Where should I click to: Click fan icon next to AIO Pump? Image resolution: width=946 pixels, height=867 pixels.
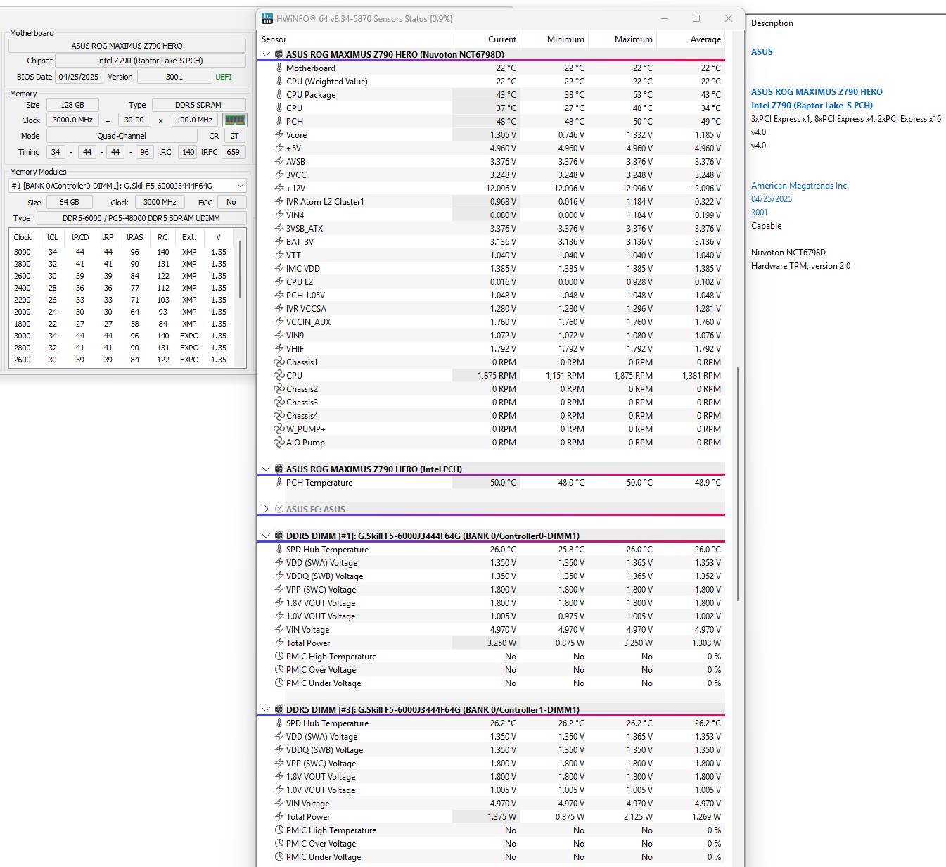click(279, 443)
